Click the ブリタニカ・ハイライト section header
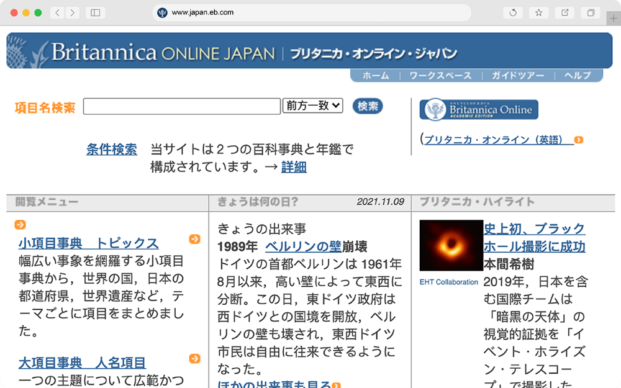621x388 pixels. point(477,202)
